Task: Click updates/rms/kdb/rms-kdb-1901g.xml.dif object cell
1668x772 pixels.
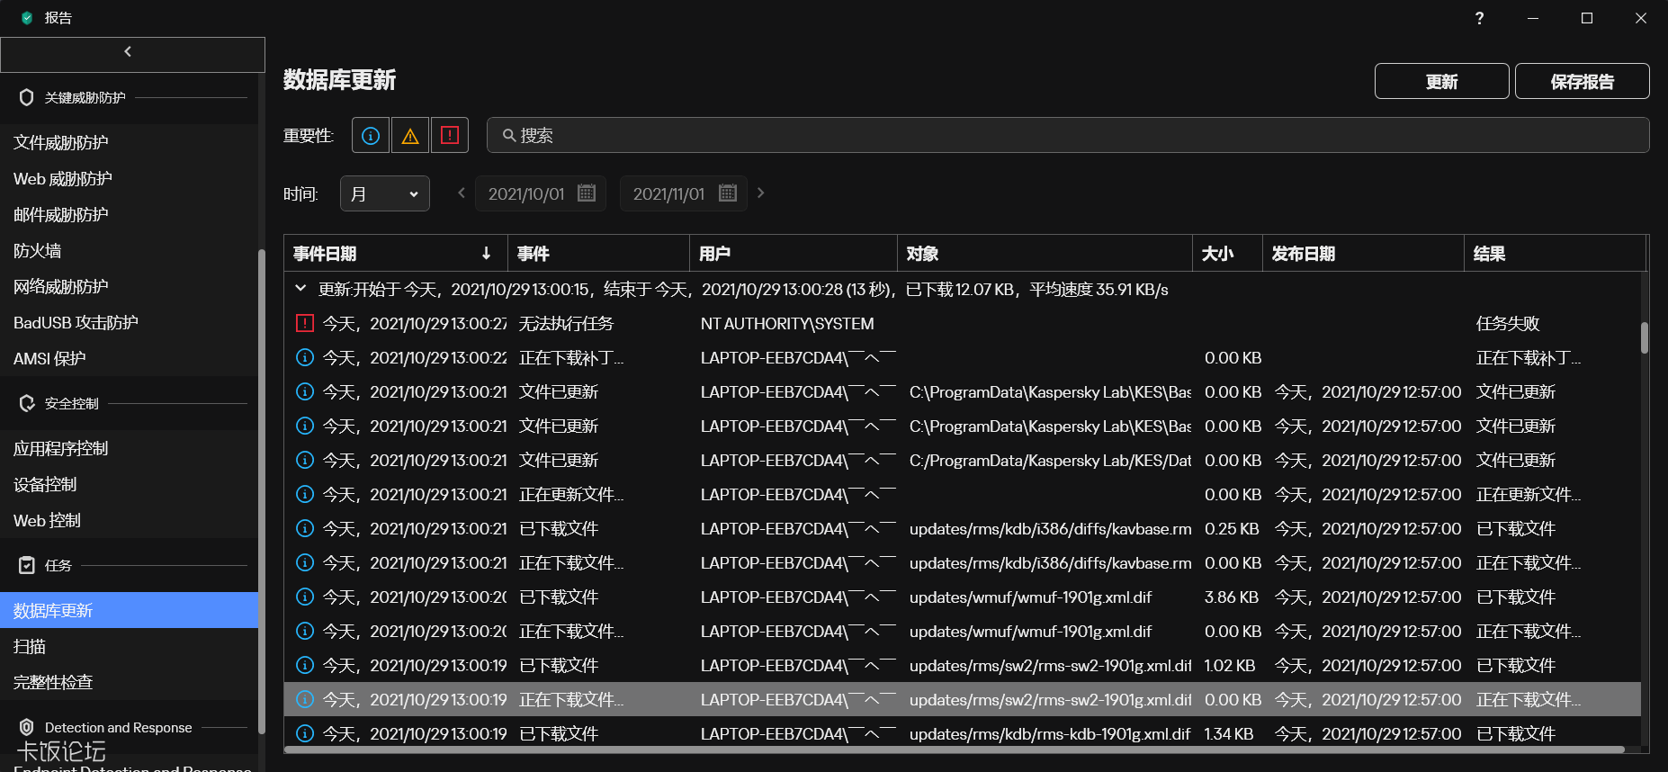Action: (1050, 734)
